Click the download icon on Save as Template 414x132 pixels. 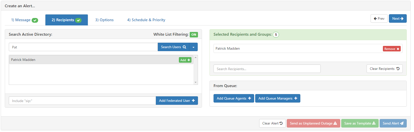tap(374, 123)
